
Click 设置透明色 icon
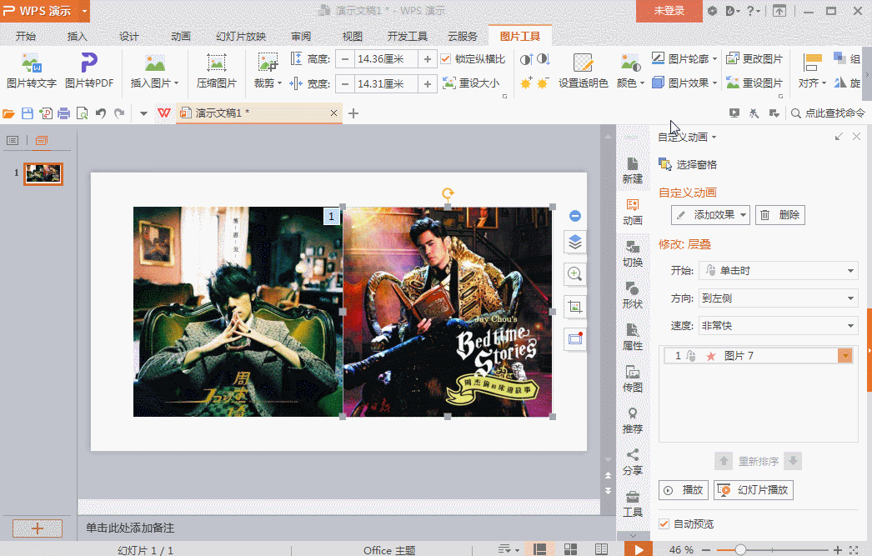pos(583,63)
